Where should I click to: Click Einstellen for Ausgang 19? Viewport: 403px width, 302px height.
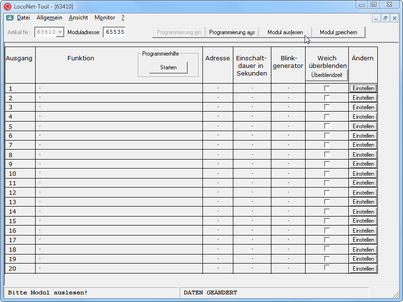pyautogui.click(x=363, y=259)
